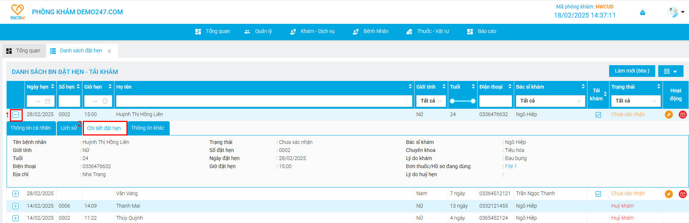
Task: Toggle Tái khám checkbox for Văn Vang
Action: (x=598, y=194)
